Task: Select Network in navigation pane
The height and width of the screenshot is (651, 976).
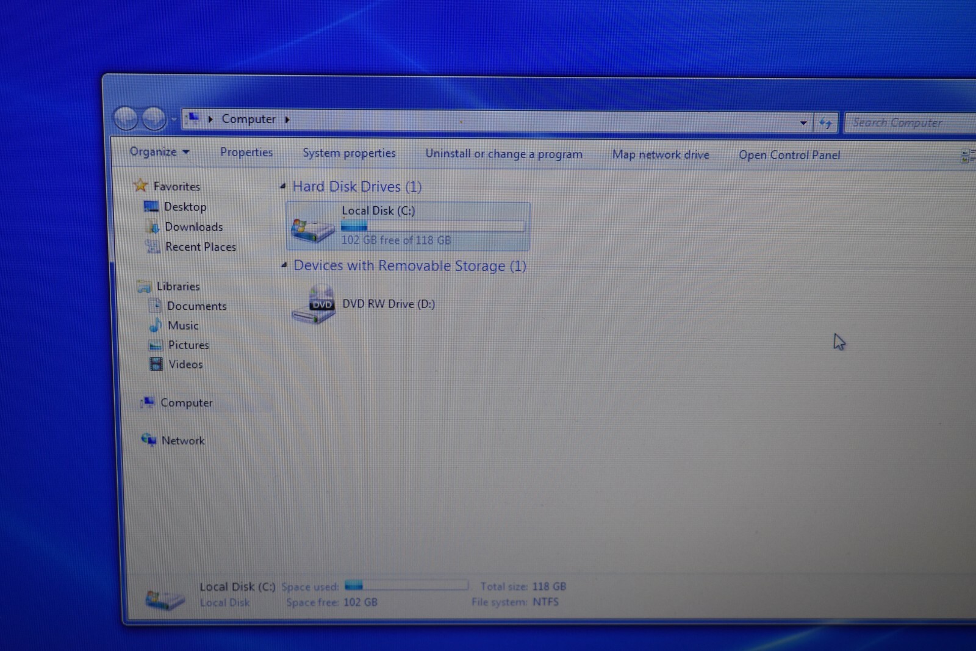Action: (183, 441)
